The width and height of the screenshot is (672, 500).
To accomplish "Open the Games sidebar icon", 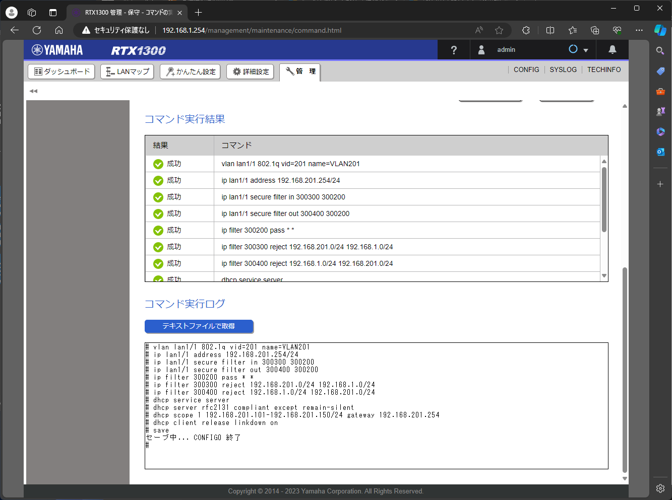I will tap(660, 111).
